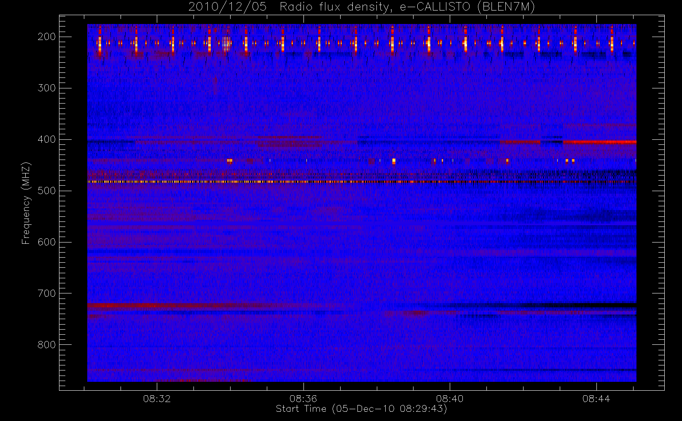Click the plot title 'Radio flux density, e-CALLISTO (BLEN7M)'

[x=407, y=7]
